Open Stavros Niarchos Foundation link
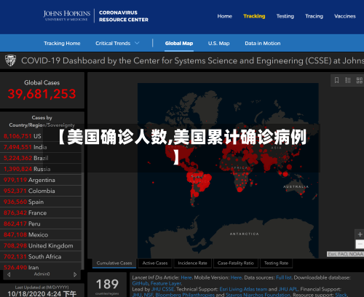364x297 pixels. pyautogui.click(x=258, y=295)
